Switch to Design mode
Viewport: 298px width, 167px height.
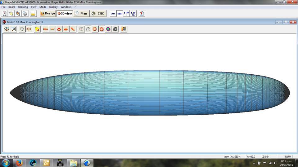47,14
